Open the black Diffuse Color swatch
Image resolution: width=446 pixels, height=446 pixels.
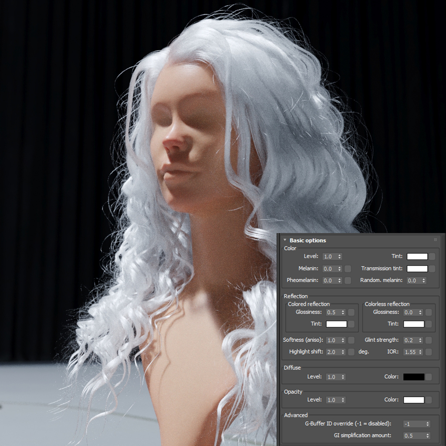click(x=414, y=377)
